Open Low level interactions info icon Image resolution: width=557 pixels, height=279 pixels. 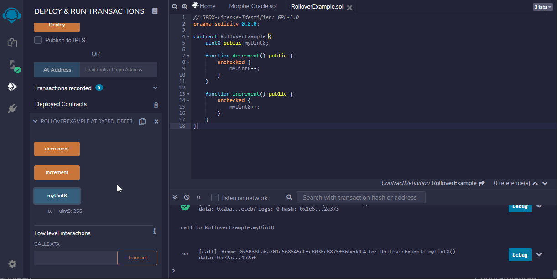click(155, 232)
